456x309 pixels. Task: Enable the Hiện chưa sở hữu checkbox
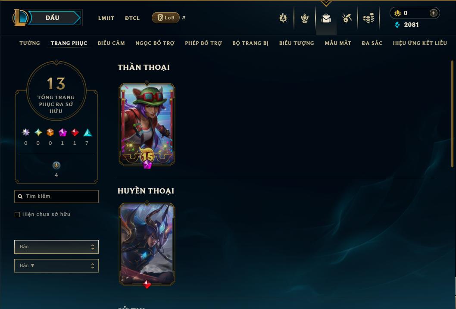tap(17, 215)
